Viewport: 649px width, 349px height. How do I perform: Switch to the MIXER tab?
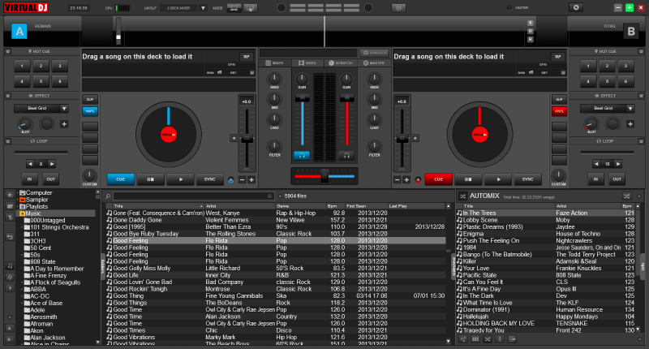click(x=274, y=63)
